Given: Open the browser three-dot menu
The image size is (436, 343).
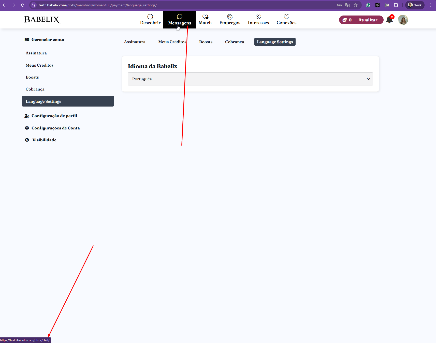Looking at the screenshot, I should point(430,5).
